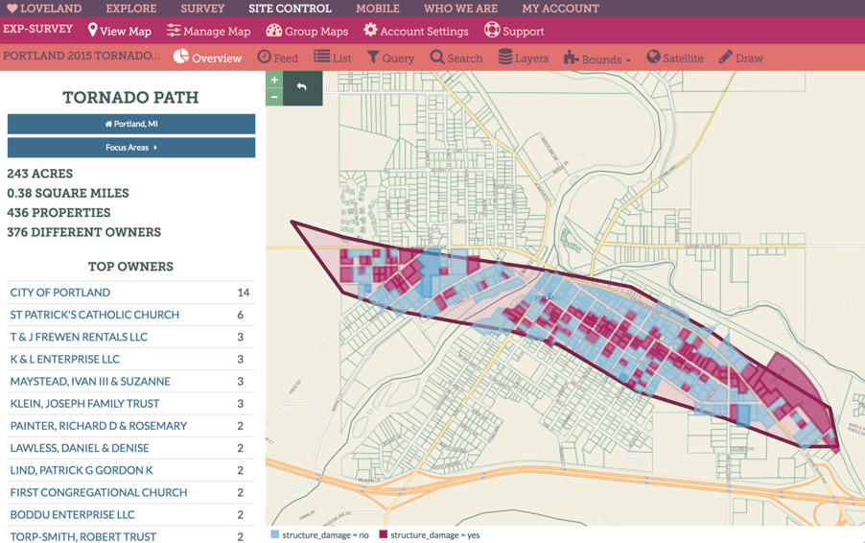
Task: Click the 0.38 SQUARE MILES text
Action: 68,193
